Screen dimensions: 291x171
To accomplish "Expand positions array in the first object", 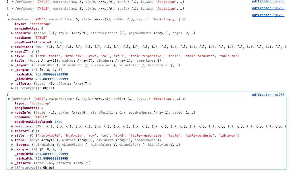I will pos(12,47).
